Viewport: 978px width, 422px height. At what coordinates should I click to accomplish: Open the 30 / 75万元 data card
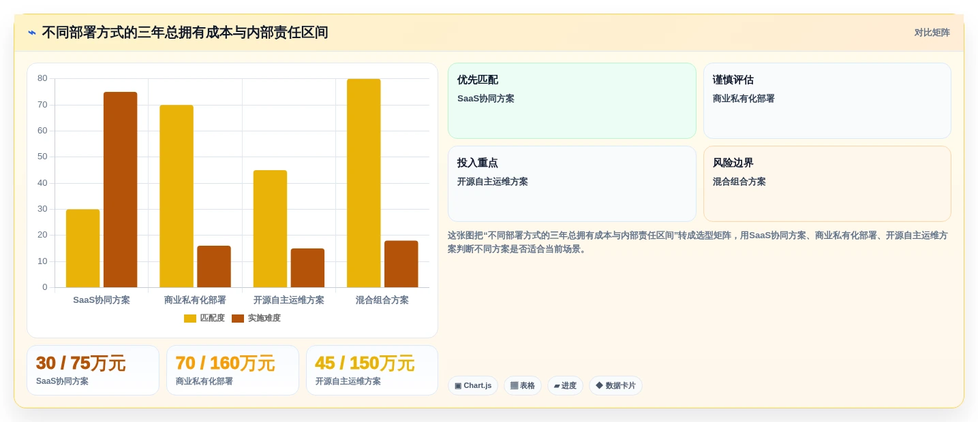[93, 370]
